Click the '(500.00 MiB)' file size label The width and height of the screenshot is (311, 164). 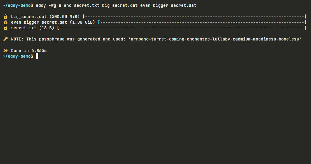pos(65,17)
